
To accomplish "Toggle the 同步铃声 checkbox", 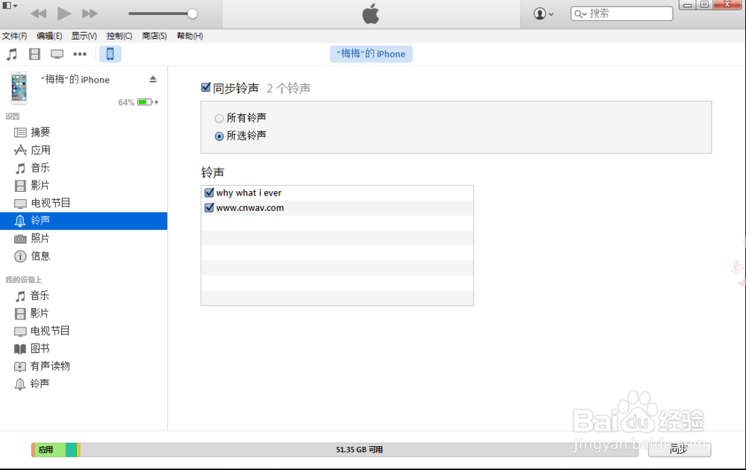I will (206, 87).
